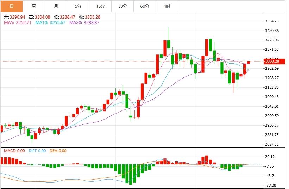The width and height of the screenshot is (289, 189).
Task: Open the 60分 timeframe tab
Action: 145,6
